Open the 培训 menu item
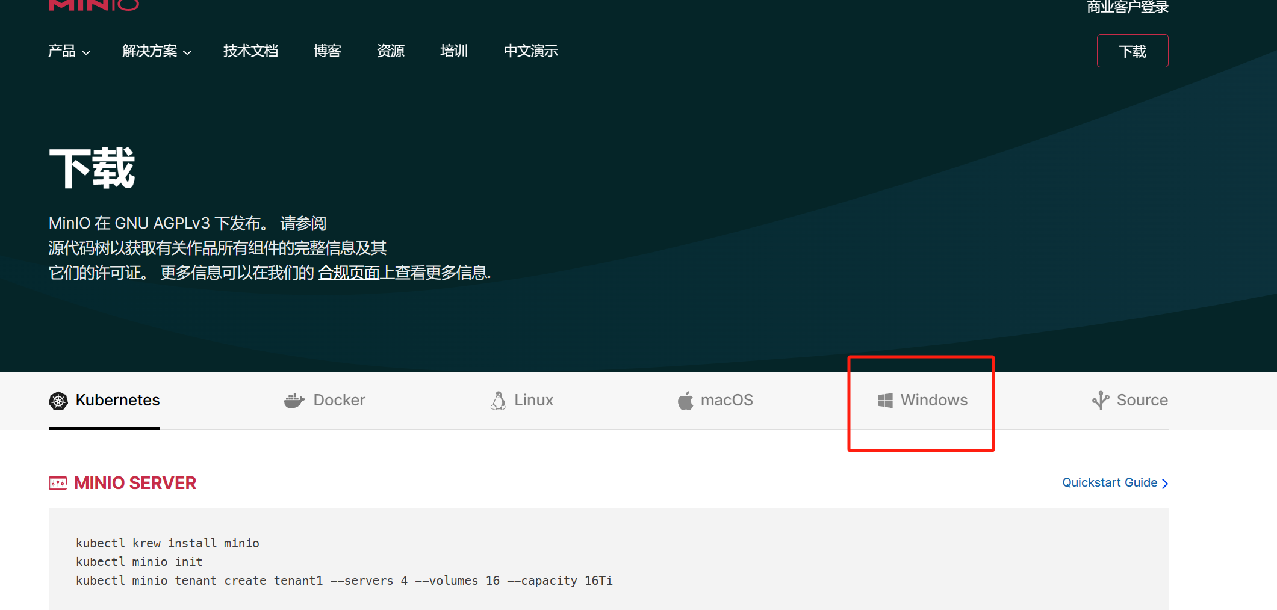 [x=454, y=51]
